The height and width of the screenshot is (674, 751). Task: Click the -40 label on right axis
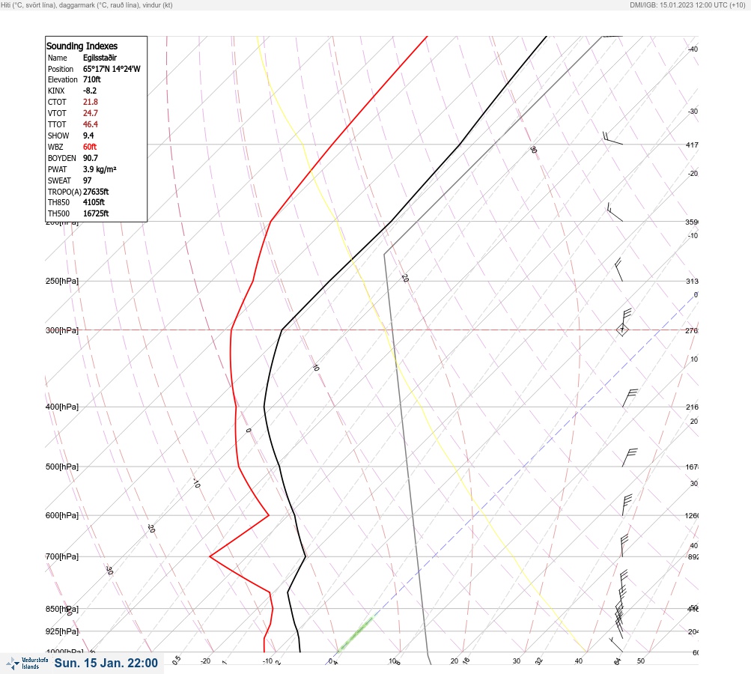(x=693, y=49)
